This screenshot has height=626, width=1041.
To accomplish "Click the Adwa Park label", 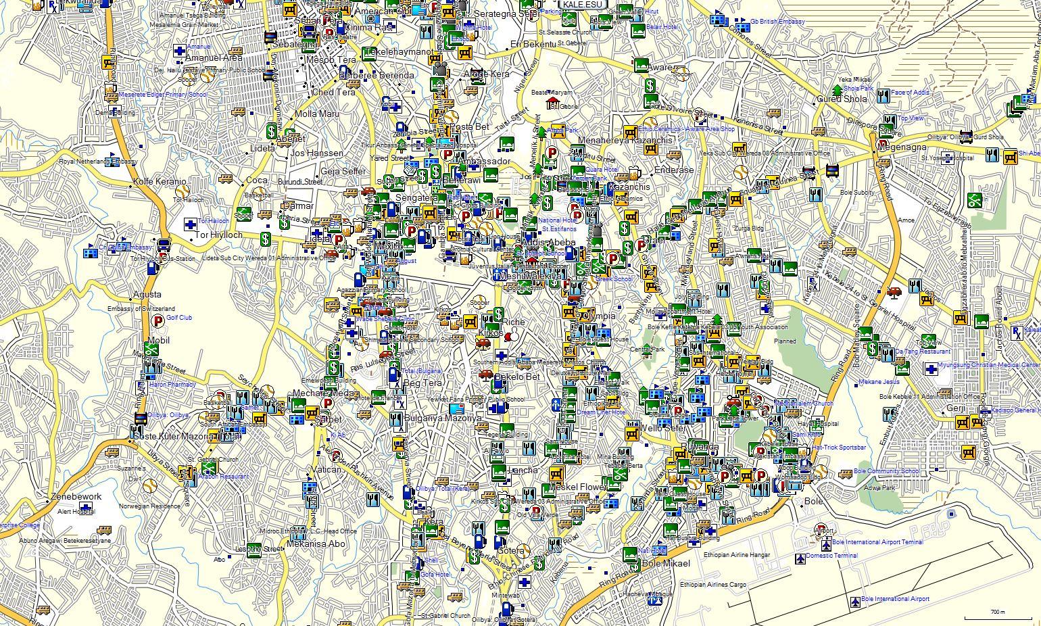I will (879, 487).
